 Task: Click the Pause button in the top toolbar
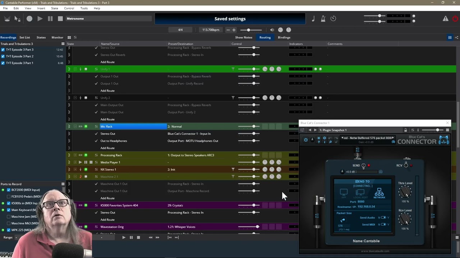tap(50, 19)
